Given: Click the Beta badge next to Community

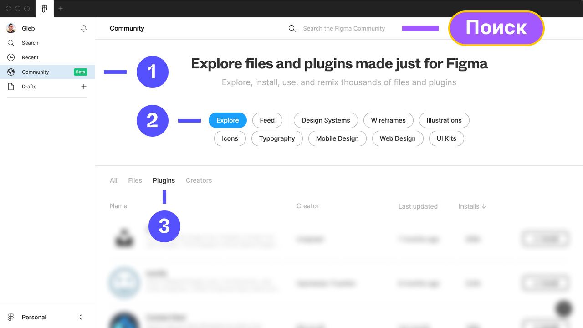Looking at the screenshot, I should coord(81,72).
